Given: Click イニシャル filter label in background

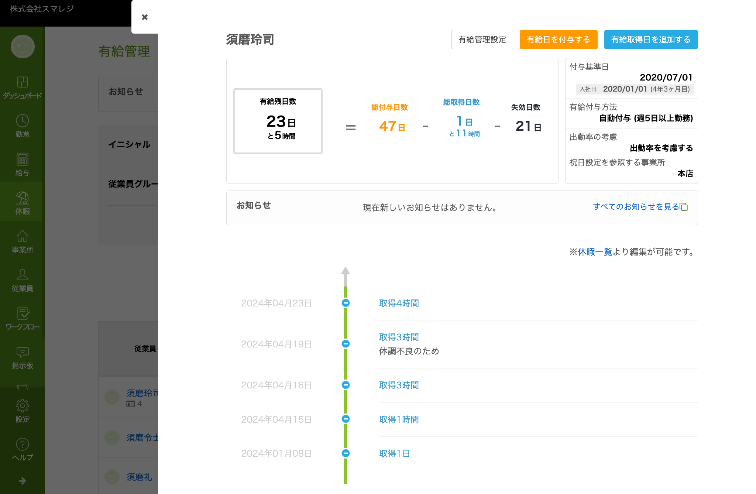Looking at the screenshot, I should click(x=130, y=144).
